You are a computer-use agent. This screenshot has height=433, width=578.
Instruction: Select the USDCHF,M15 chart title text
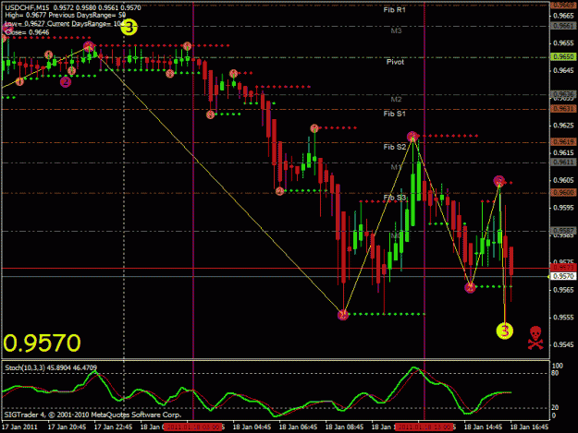pos(73,7)
